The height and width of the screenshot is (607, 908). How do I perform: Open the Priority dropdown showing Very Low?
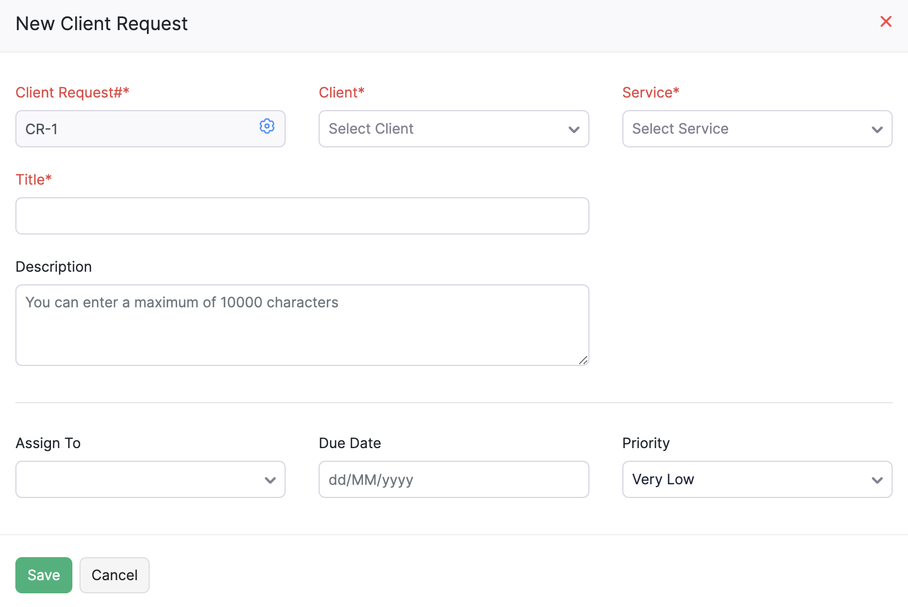[x=757, y=479]
